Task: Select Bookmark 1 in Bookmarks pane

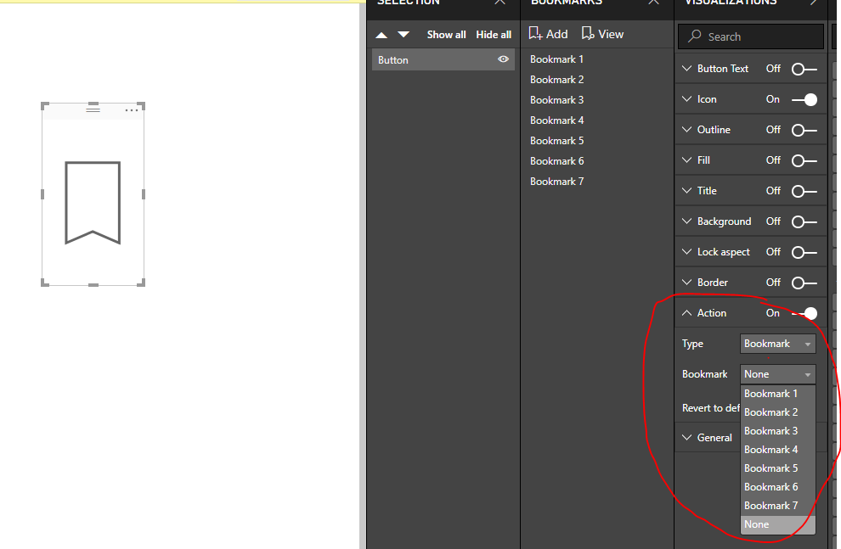Action: click(556, 59)
